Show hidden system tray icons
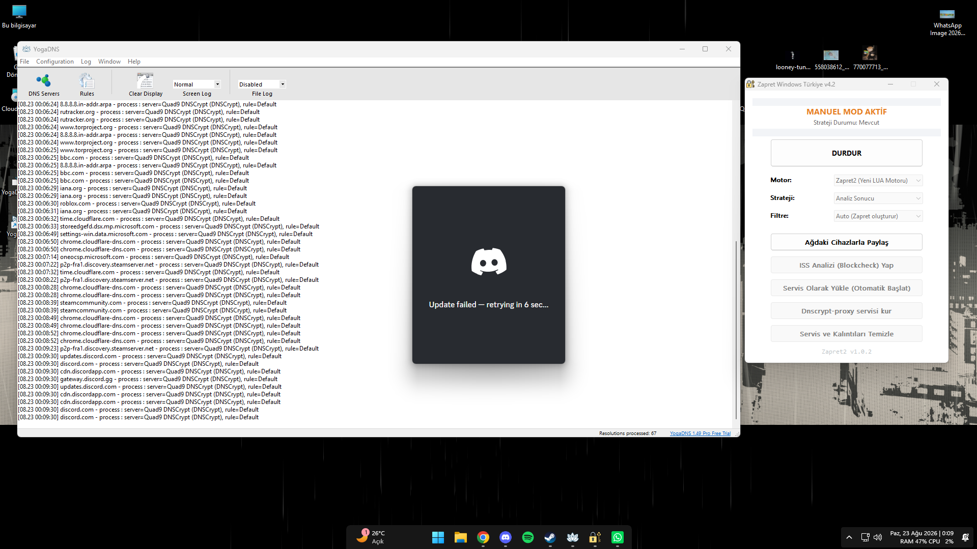 tap(849, 537)
